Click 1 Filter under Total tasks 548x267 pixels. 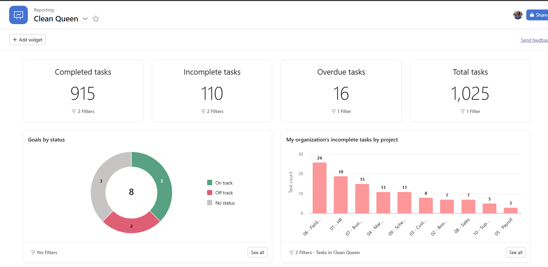tap(470, 111)
